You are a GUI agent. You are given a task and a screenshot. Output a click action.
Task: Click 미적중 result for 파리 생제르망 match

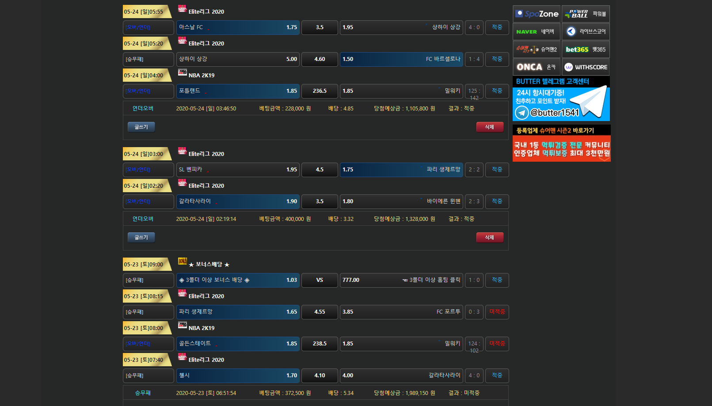pos(497,312)
